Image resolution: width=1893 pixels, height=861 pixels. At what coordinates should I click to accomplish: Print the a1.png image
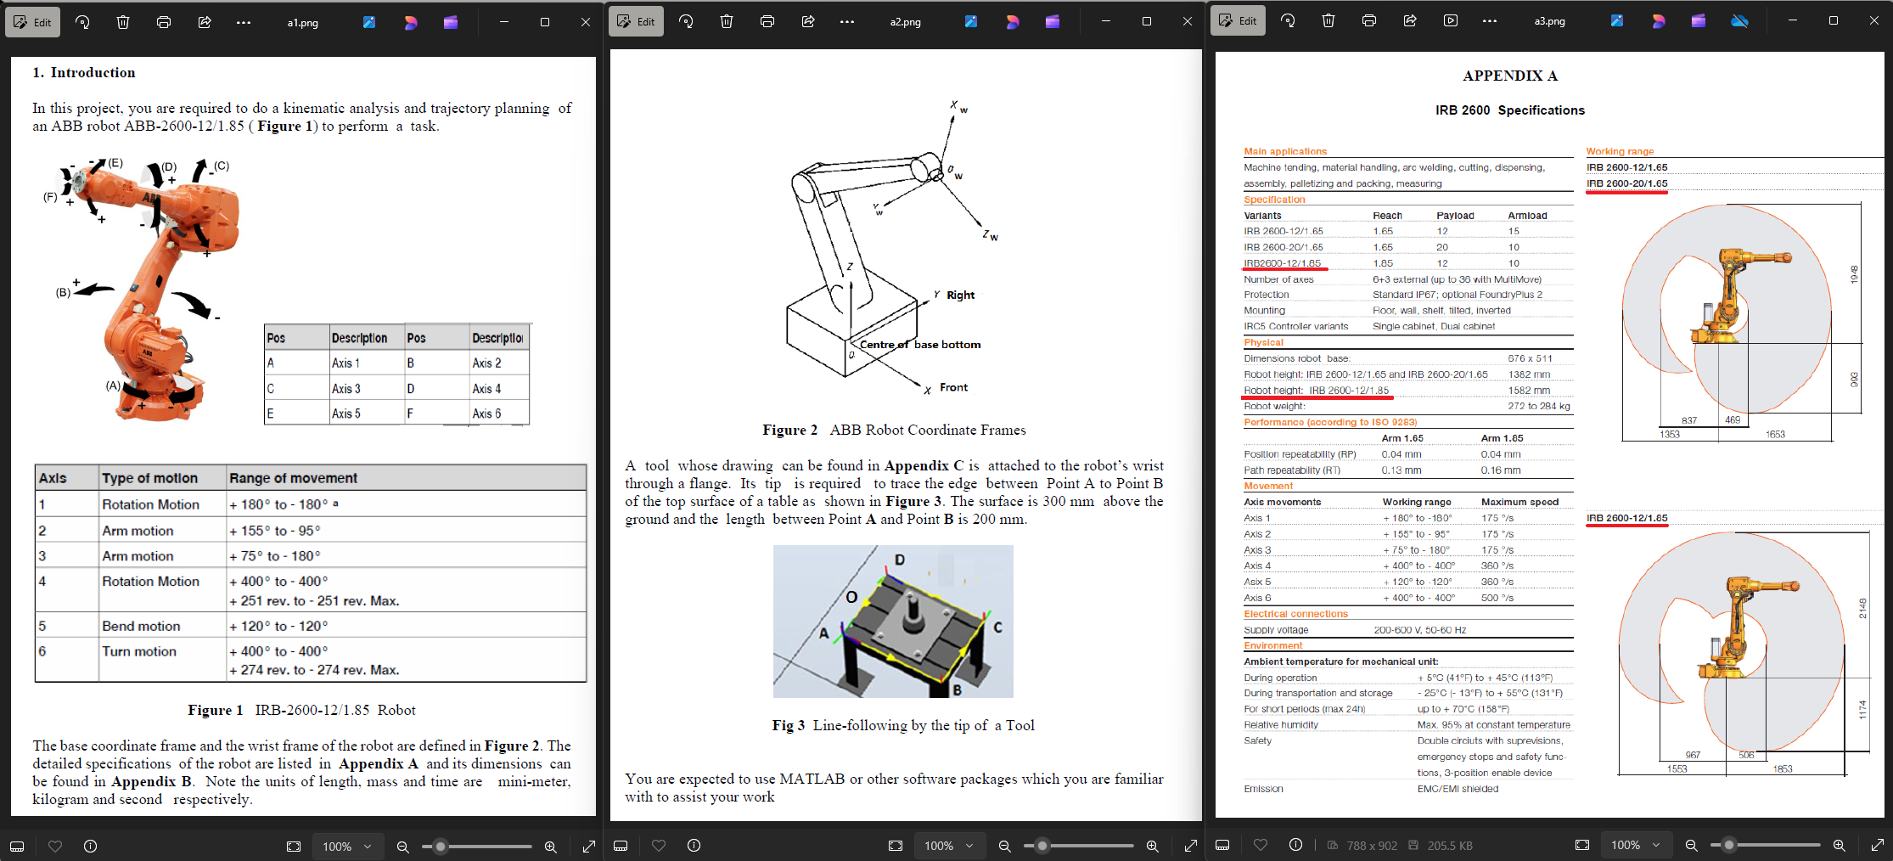click(x=164, y=21)
